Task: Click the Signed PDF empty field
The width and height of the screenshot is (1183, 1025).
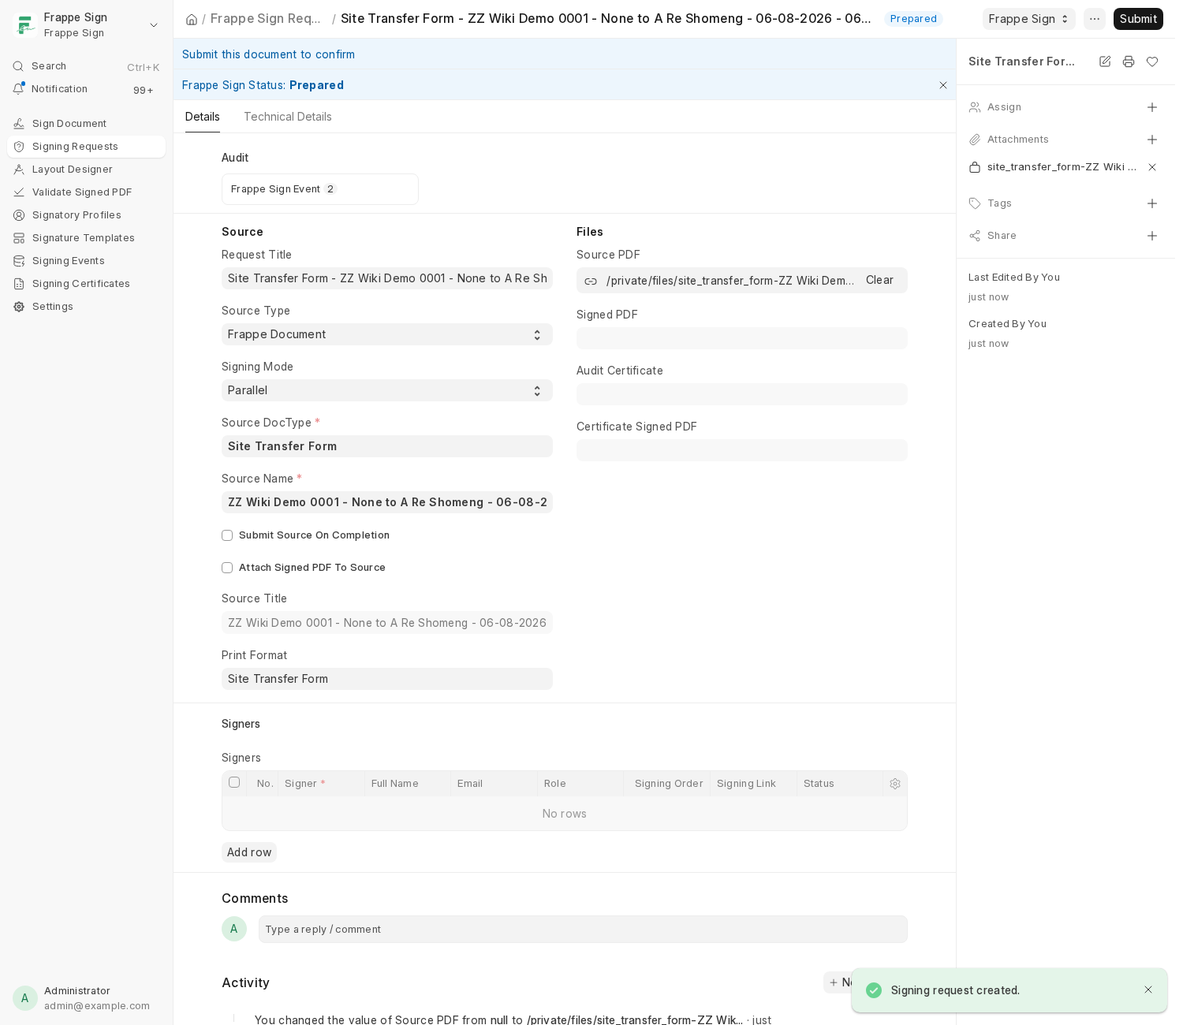Action: 742,338
